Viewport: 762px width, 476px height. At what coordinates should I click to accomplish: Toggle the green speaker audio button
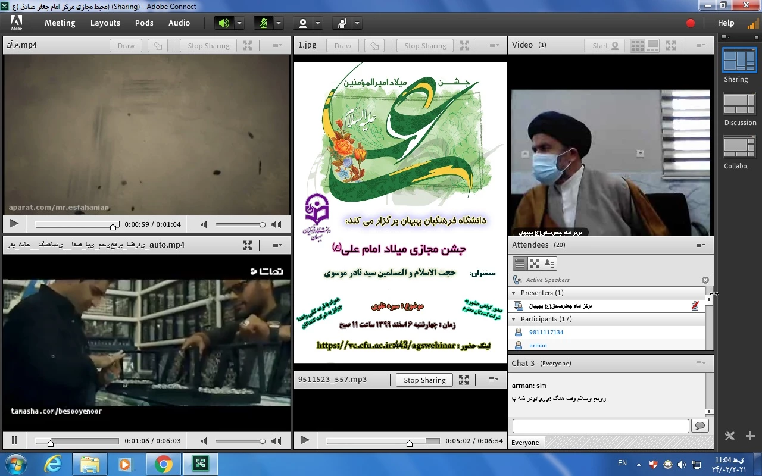tap(224, 23)
